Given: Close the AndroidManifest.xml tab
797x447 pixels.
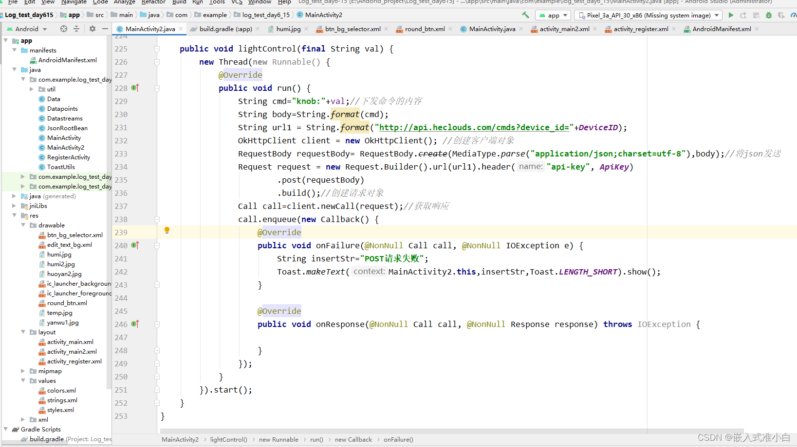Looking at the screenshot, I should tap(757, 29).
